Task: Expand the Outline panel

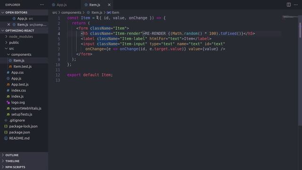Action: pos(24,155)
